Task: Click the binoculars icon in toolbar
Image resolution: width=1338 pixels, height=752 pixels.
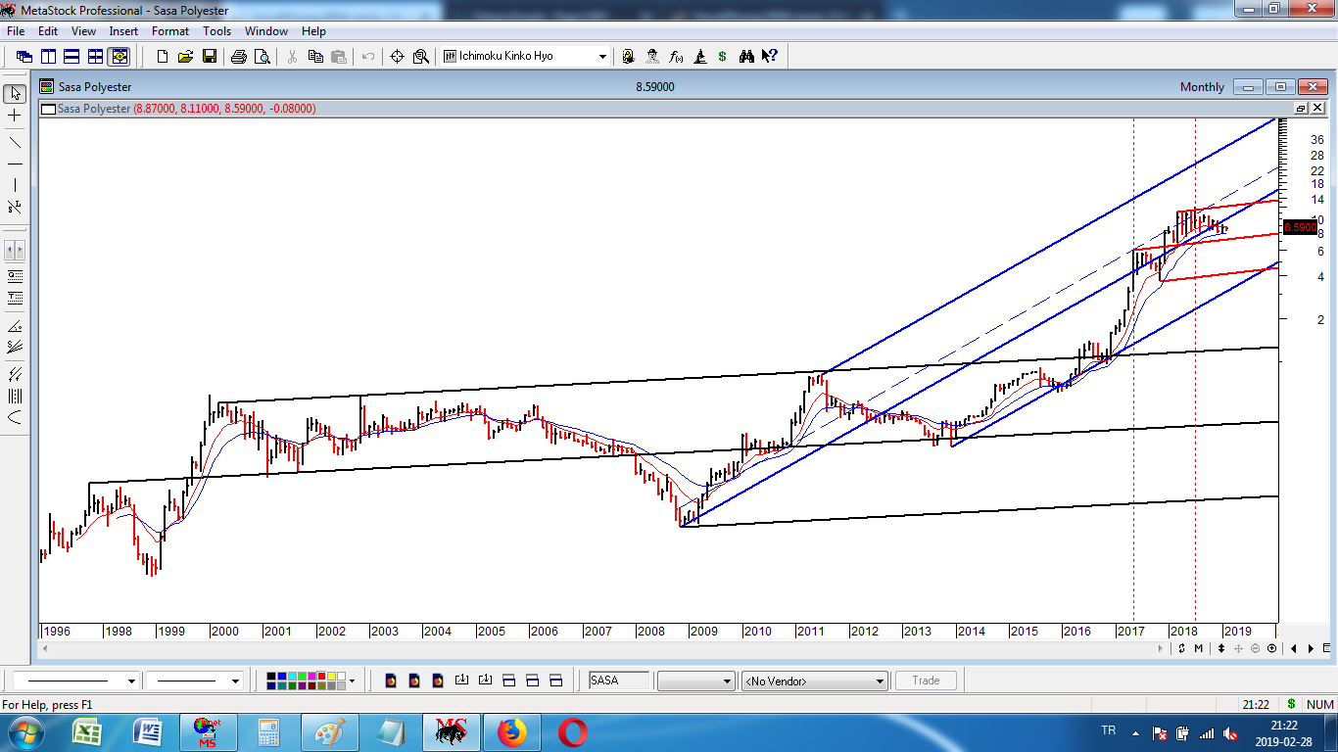Action: click(x=746, y=57)
